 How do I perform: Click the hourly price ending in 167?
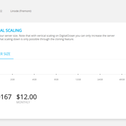[6, 97]
